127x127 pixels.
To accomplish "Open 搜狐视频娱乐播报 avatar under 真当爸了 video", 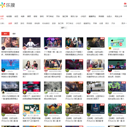I will click(x=89, y=70).
